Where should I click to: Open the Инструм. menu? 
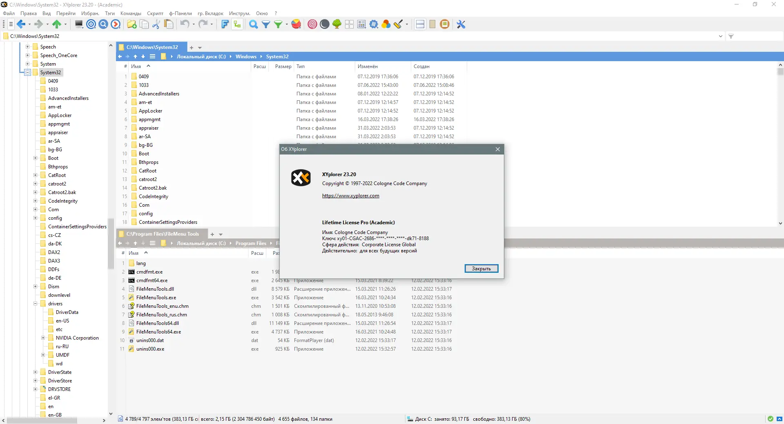[240, 13]
